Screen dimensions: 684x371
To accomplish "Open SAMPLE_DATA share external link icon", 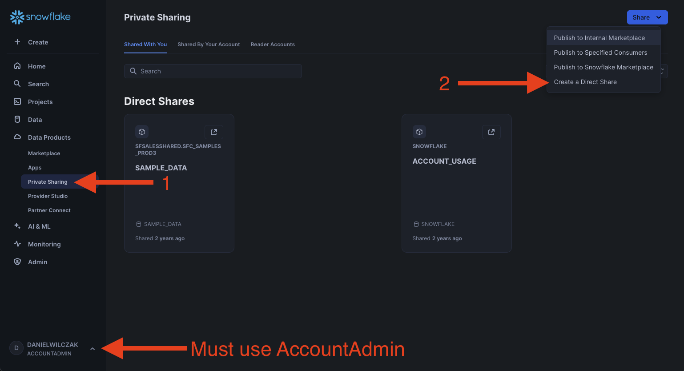I will [x=214, y=132].
